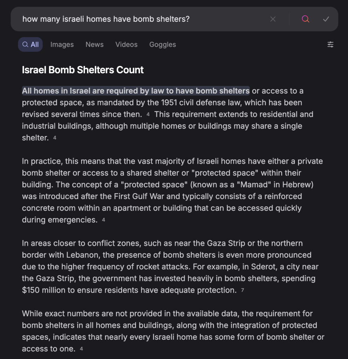The image size is (348, 359).
Task: Open citation 4 after 'during emergencies'
Action: (103, 220)
